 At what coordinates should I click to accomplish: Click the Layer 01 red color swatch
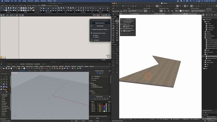[x=104, y=105]
